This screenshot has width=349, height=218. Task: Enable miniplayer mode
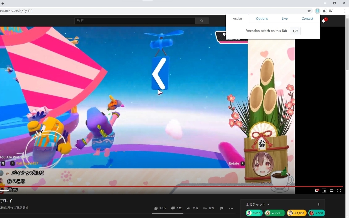(x=324, y=190)
